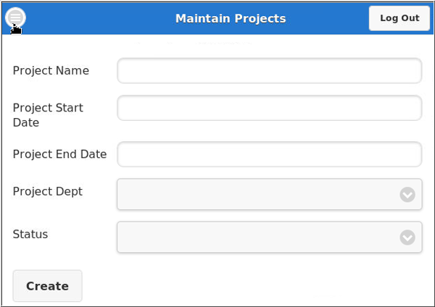Click the Maintain Projects page title
Image resolution: width=435 pixels, height=307 pixels.
(231, 19)
